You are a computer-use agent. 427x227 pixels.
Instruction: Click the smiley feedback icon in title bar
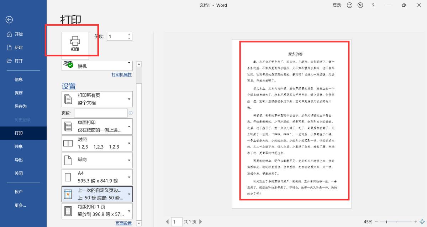coord(349,5)
